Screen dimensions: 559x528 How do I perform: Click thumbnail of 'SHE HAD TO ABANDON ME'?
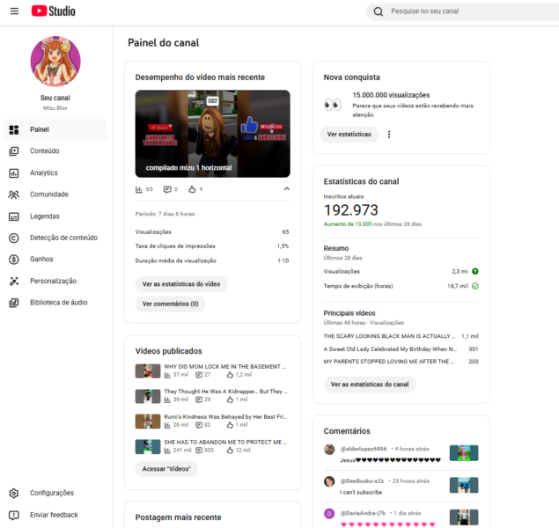point(148,447)
